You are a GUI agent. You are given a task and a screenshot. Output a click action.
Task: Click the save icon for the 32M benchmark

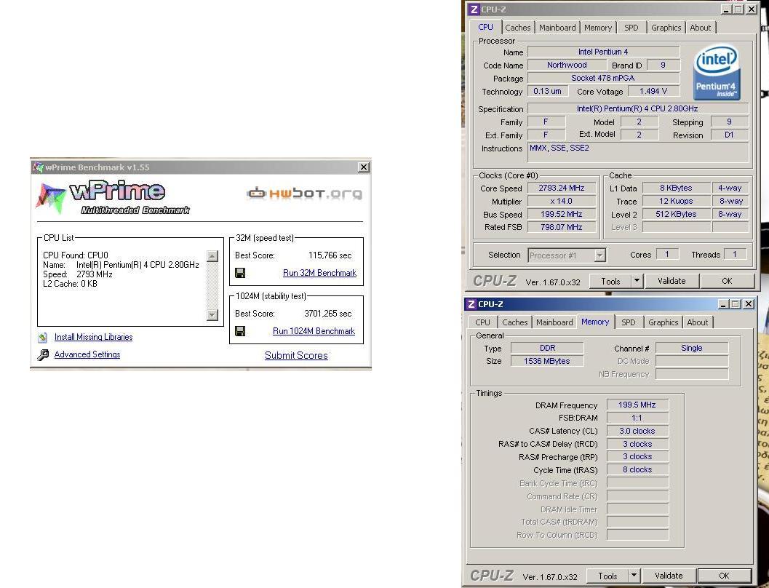tap(240, 273)
